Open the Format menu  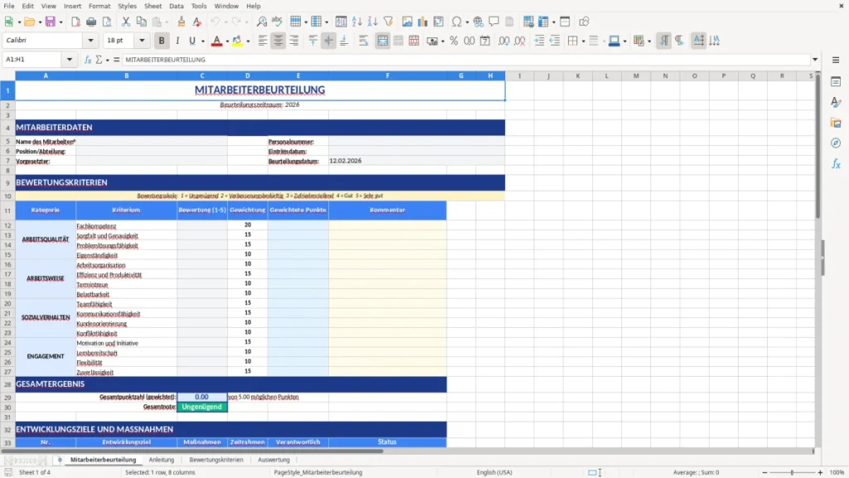(99, 6)
